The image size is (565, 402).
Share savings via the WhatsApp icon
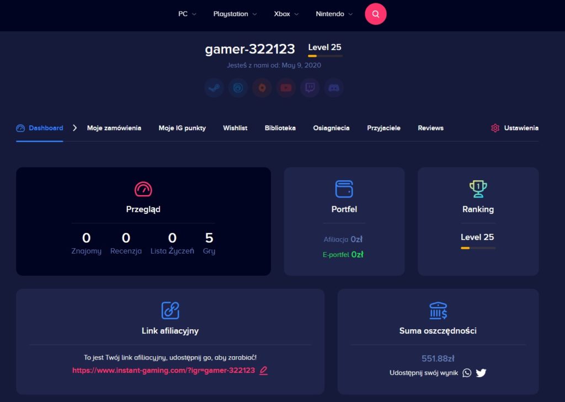click(467, 373)
